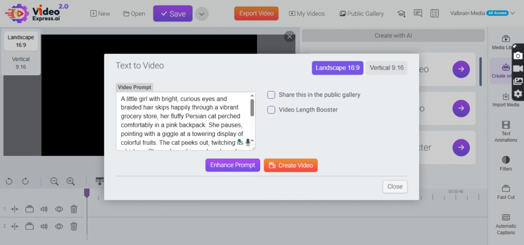
Task: Enable Share this in the public gallery
Action: (x=271, y=95)
